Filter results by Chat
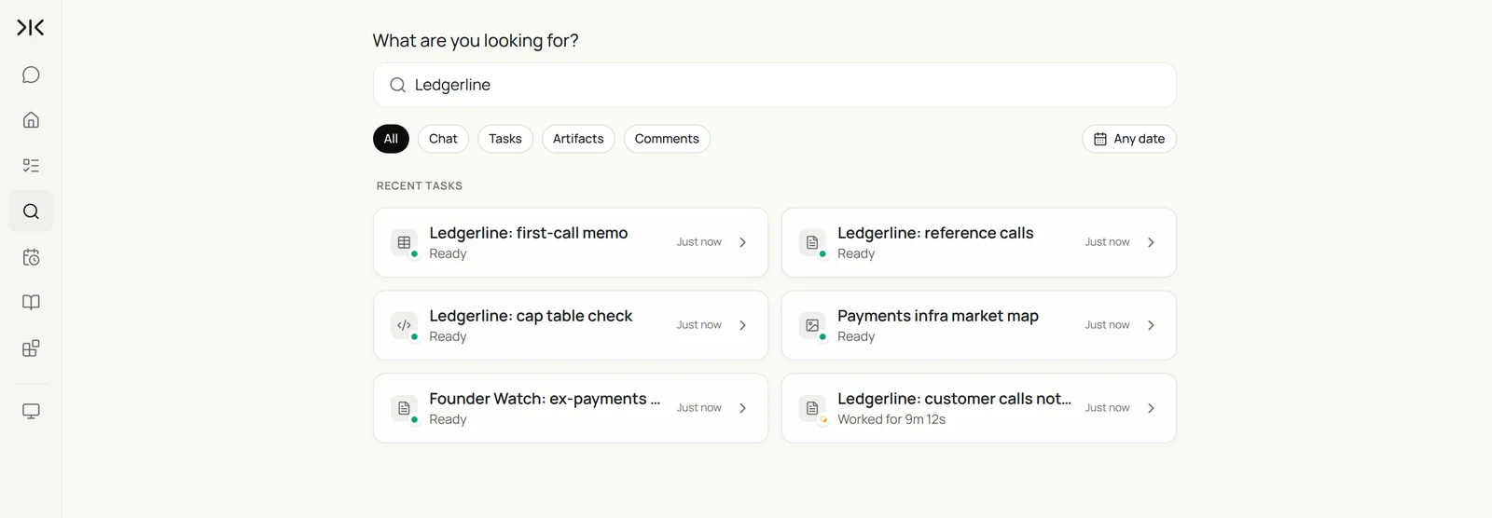Image resolution: width=1492 pixels, height=518 pixels. (443, 139)
